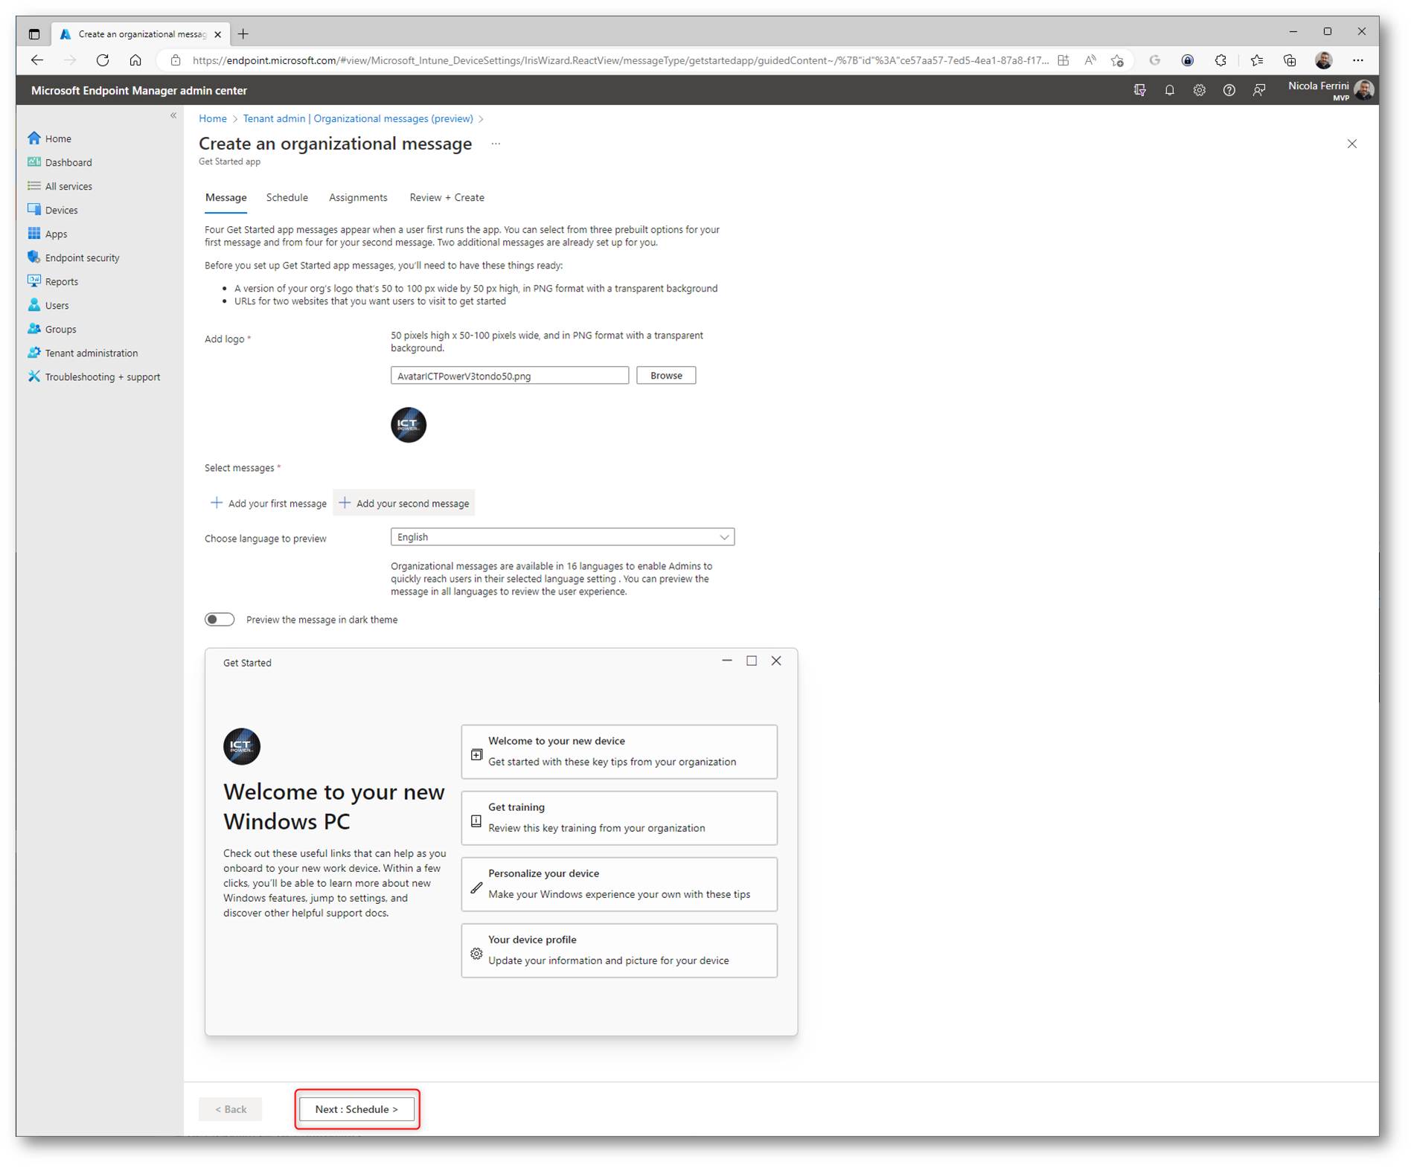Open Endpoint security in the sidebar
Screen dimensions: 1411x1168
(x=73, y=257)
